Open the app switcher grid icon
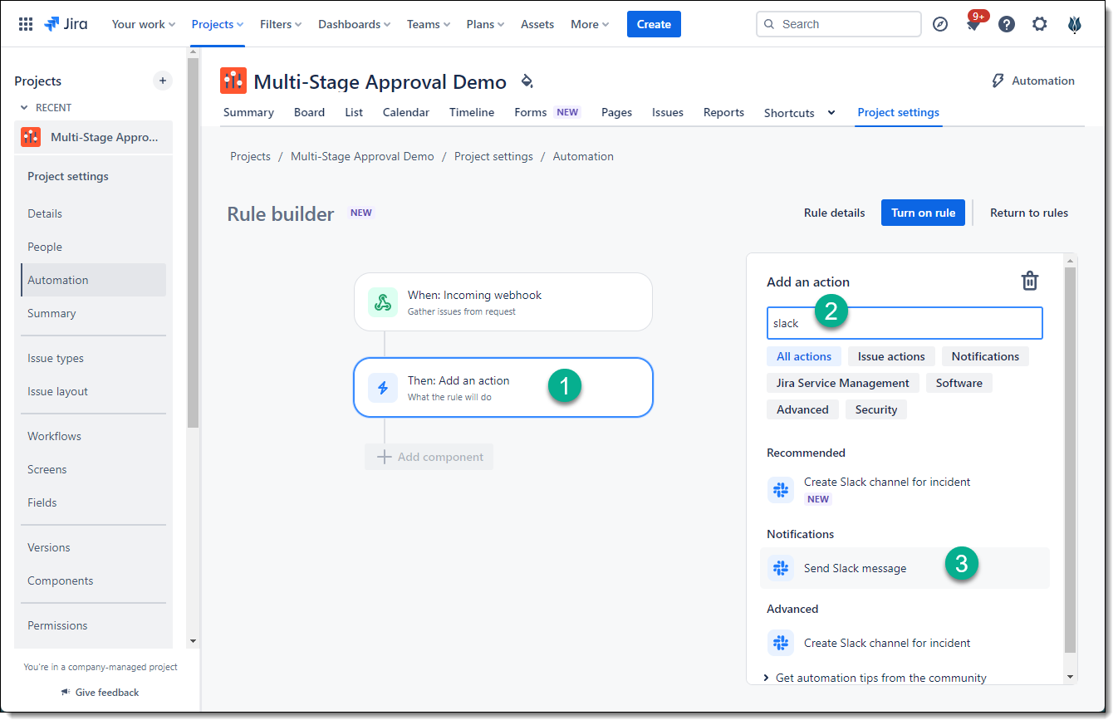 26,24
